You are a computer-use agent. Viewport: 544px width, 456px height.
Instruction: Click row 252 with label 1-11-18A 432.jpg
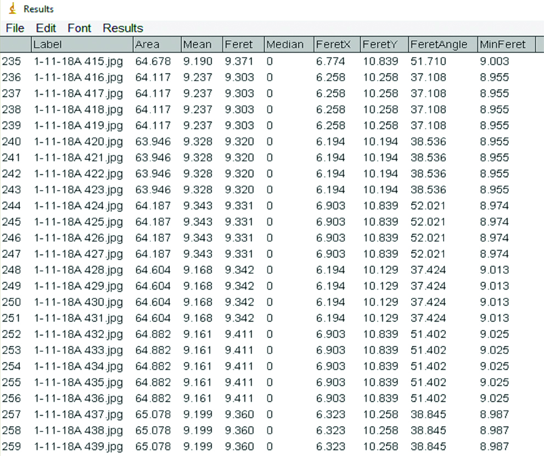tap(78, 334)
